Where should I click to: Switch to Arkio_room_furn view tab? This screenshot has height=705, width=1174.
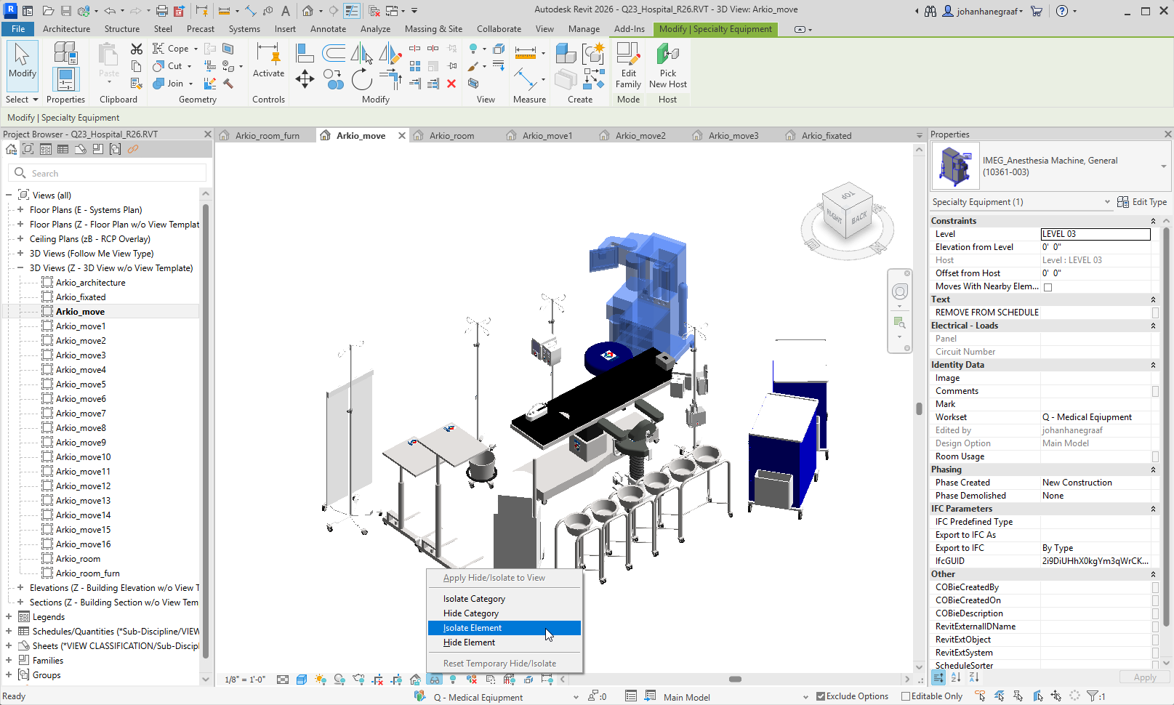267,135
